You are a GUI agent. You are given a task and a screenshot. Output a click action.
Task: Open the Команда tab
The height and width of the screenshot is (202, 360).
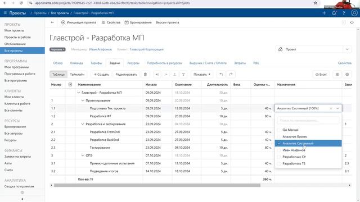click(76, 63)
